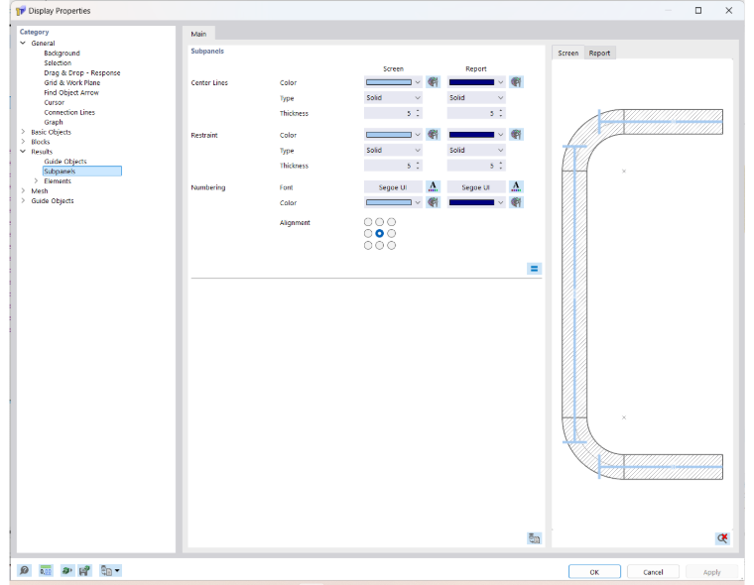Click the third green icon in bottom toolbar
This screenshot has width=754, height=585.
[66, 570]
